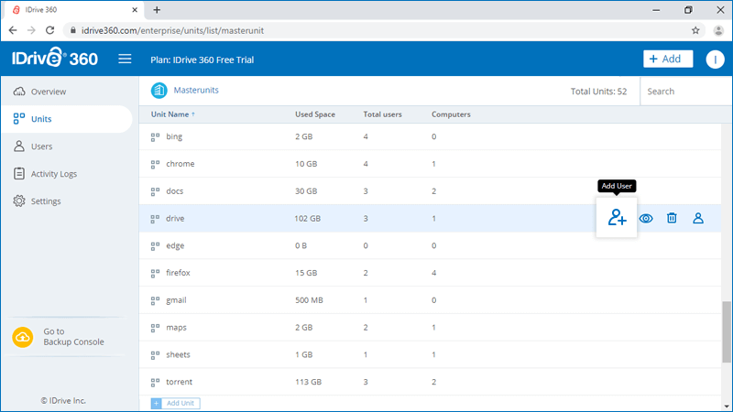This screenshot has width=733, height=412.
Task: Click the Total users column header
Action: [x=382, y=114]
